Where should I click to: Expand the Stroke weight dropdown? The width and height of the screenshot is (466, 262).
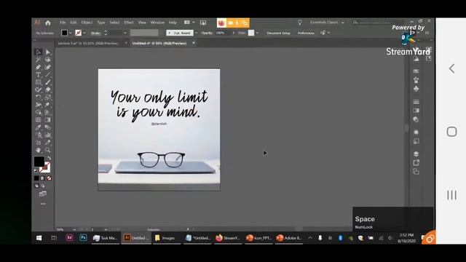click(x=125, y=33)
